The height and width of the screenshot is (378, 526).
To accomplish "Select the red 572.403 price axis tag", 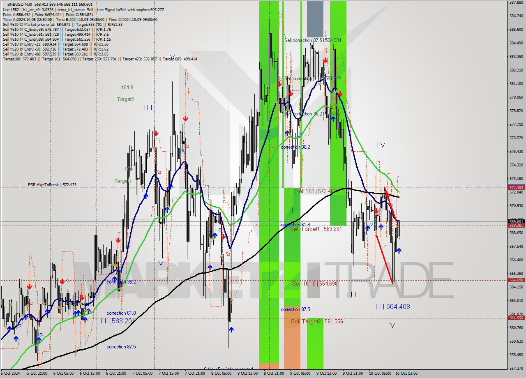I will [x=516, y=187].
